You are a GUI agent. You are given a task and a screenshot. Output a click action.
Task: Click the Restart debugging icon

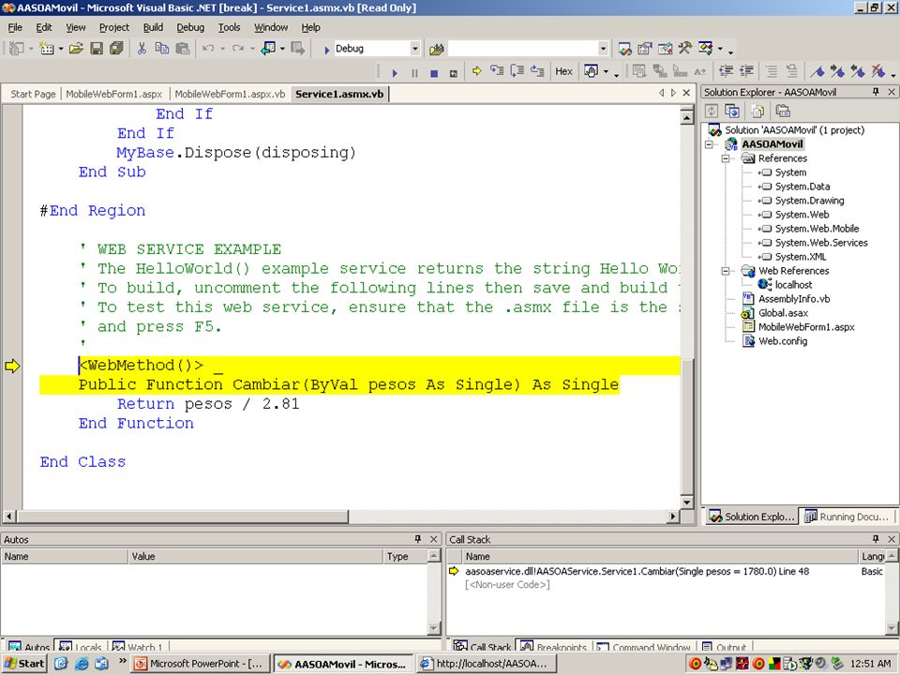pyautogui.click(x=454, y=73)
